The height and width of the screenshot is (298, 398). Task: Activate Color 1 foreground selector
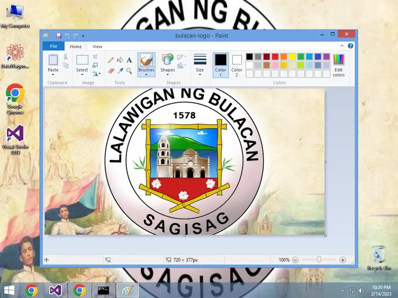tap(221, 65)
